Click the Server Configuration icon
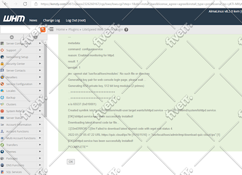Viewport: 242px width, 175px height. pos(2,43)
